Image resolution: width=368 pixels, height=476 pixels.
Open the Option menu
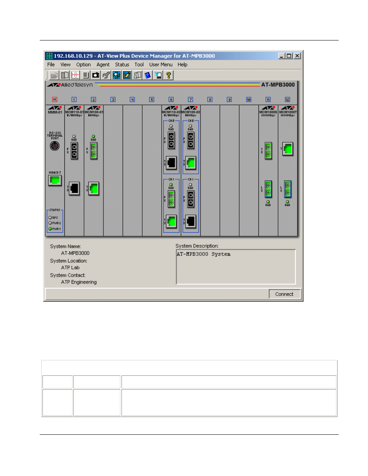(x=83, y=65)
